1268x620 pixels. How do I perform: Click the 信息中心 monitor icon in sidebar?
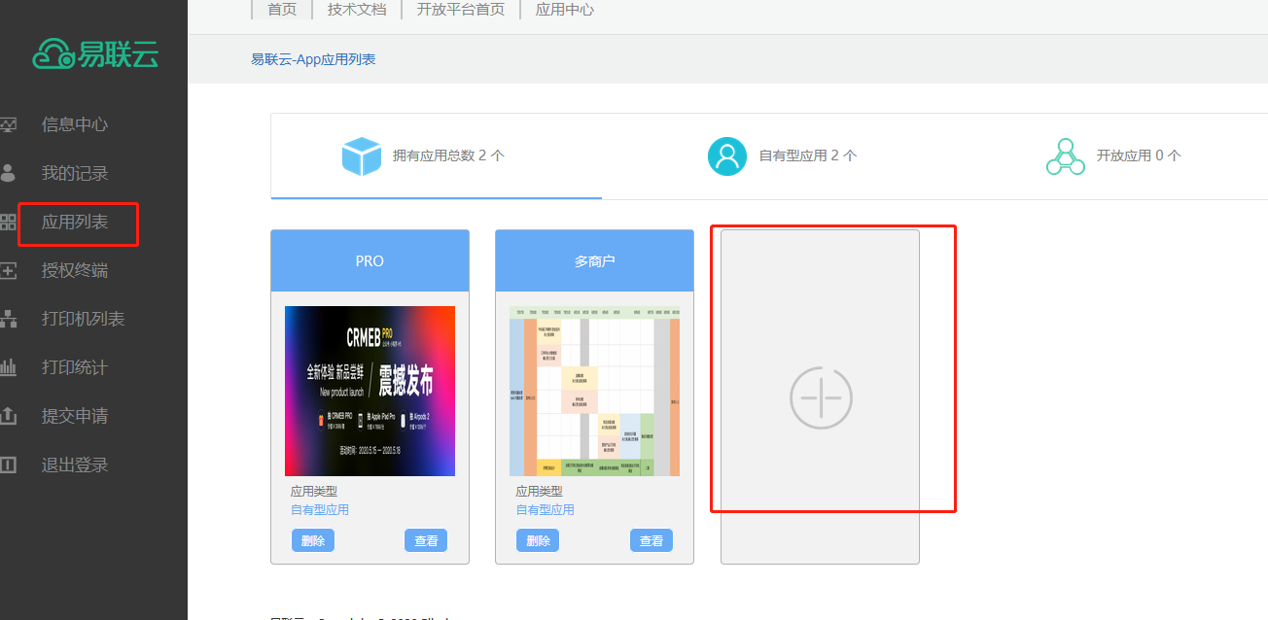point(9,124)
